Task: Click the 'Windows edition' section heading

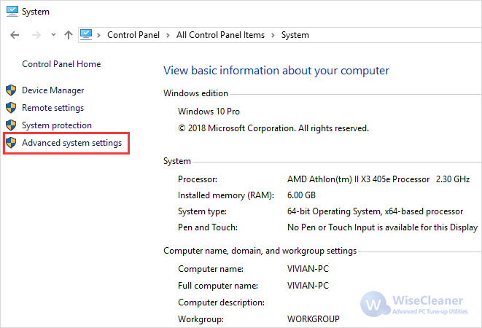Action: pyautogui.click(x=196, y=93)
